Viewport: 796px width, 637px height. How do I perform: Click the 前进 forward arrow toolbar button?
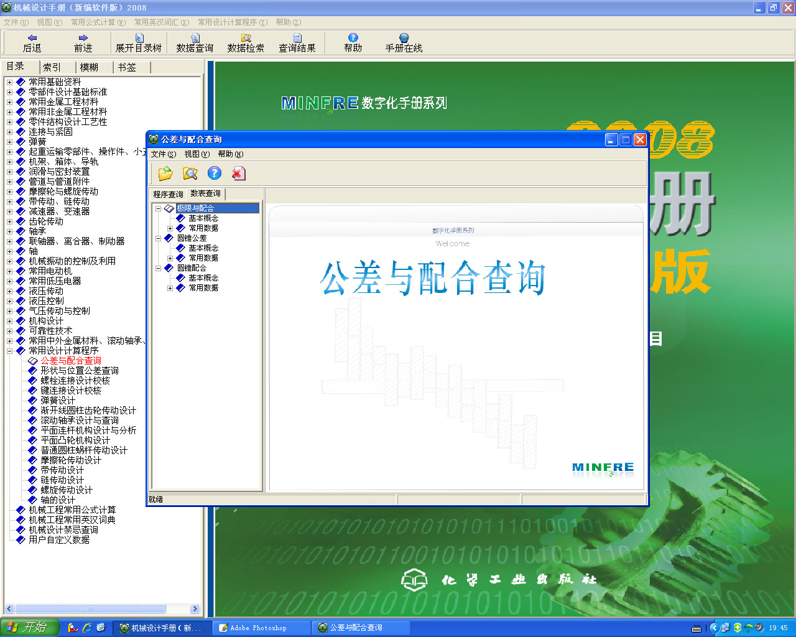[83, 43]
